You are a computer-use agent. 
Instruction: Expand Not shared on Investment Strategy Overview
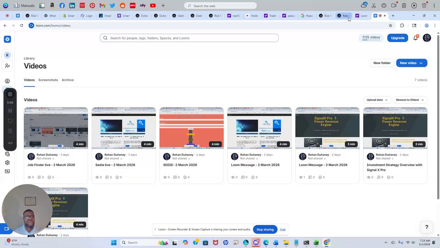coord(385,158)
